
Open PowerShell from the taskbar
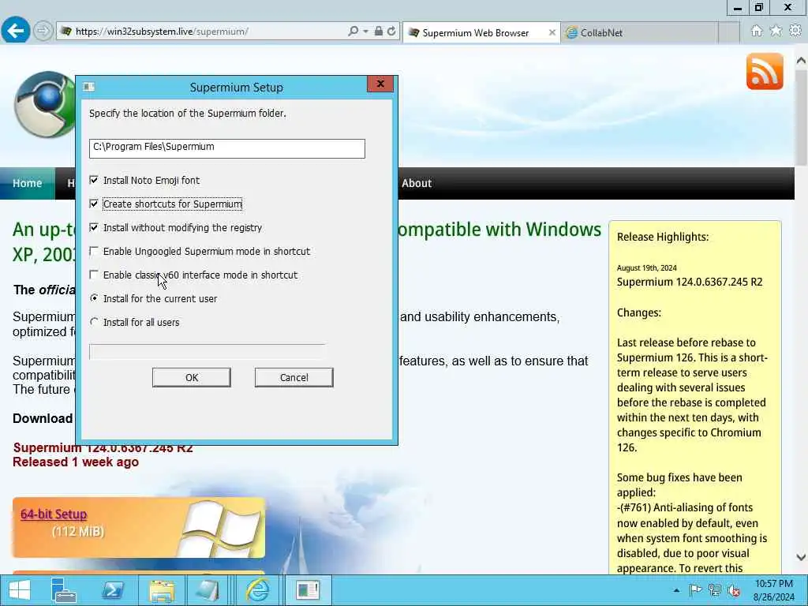click(112, 590)
